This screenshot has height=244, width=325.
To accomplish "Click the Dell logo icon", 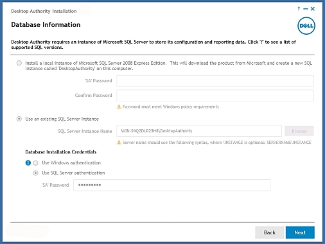I will 306,26.
